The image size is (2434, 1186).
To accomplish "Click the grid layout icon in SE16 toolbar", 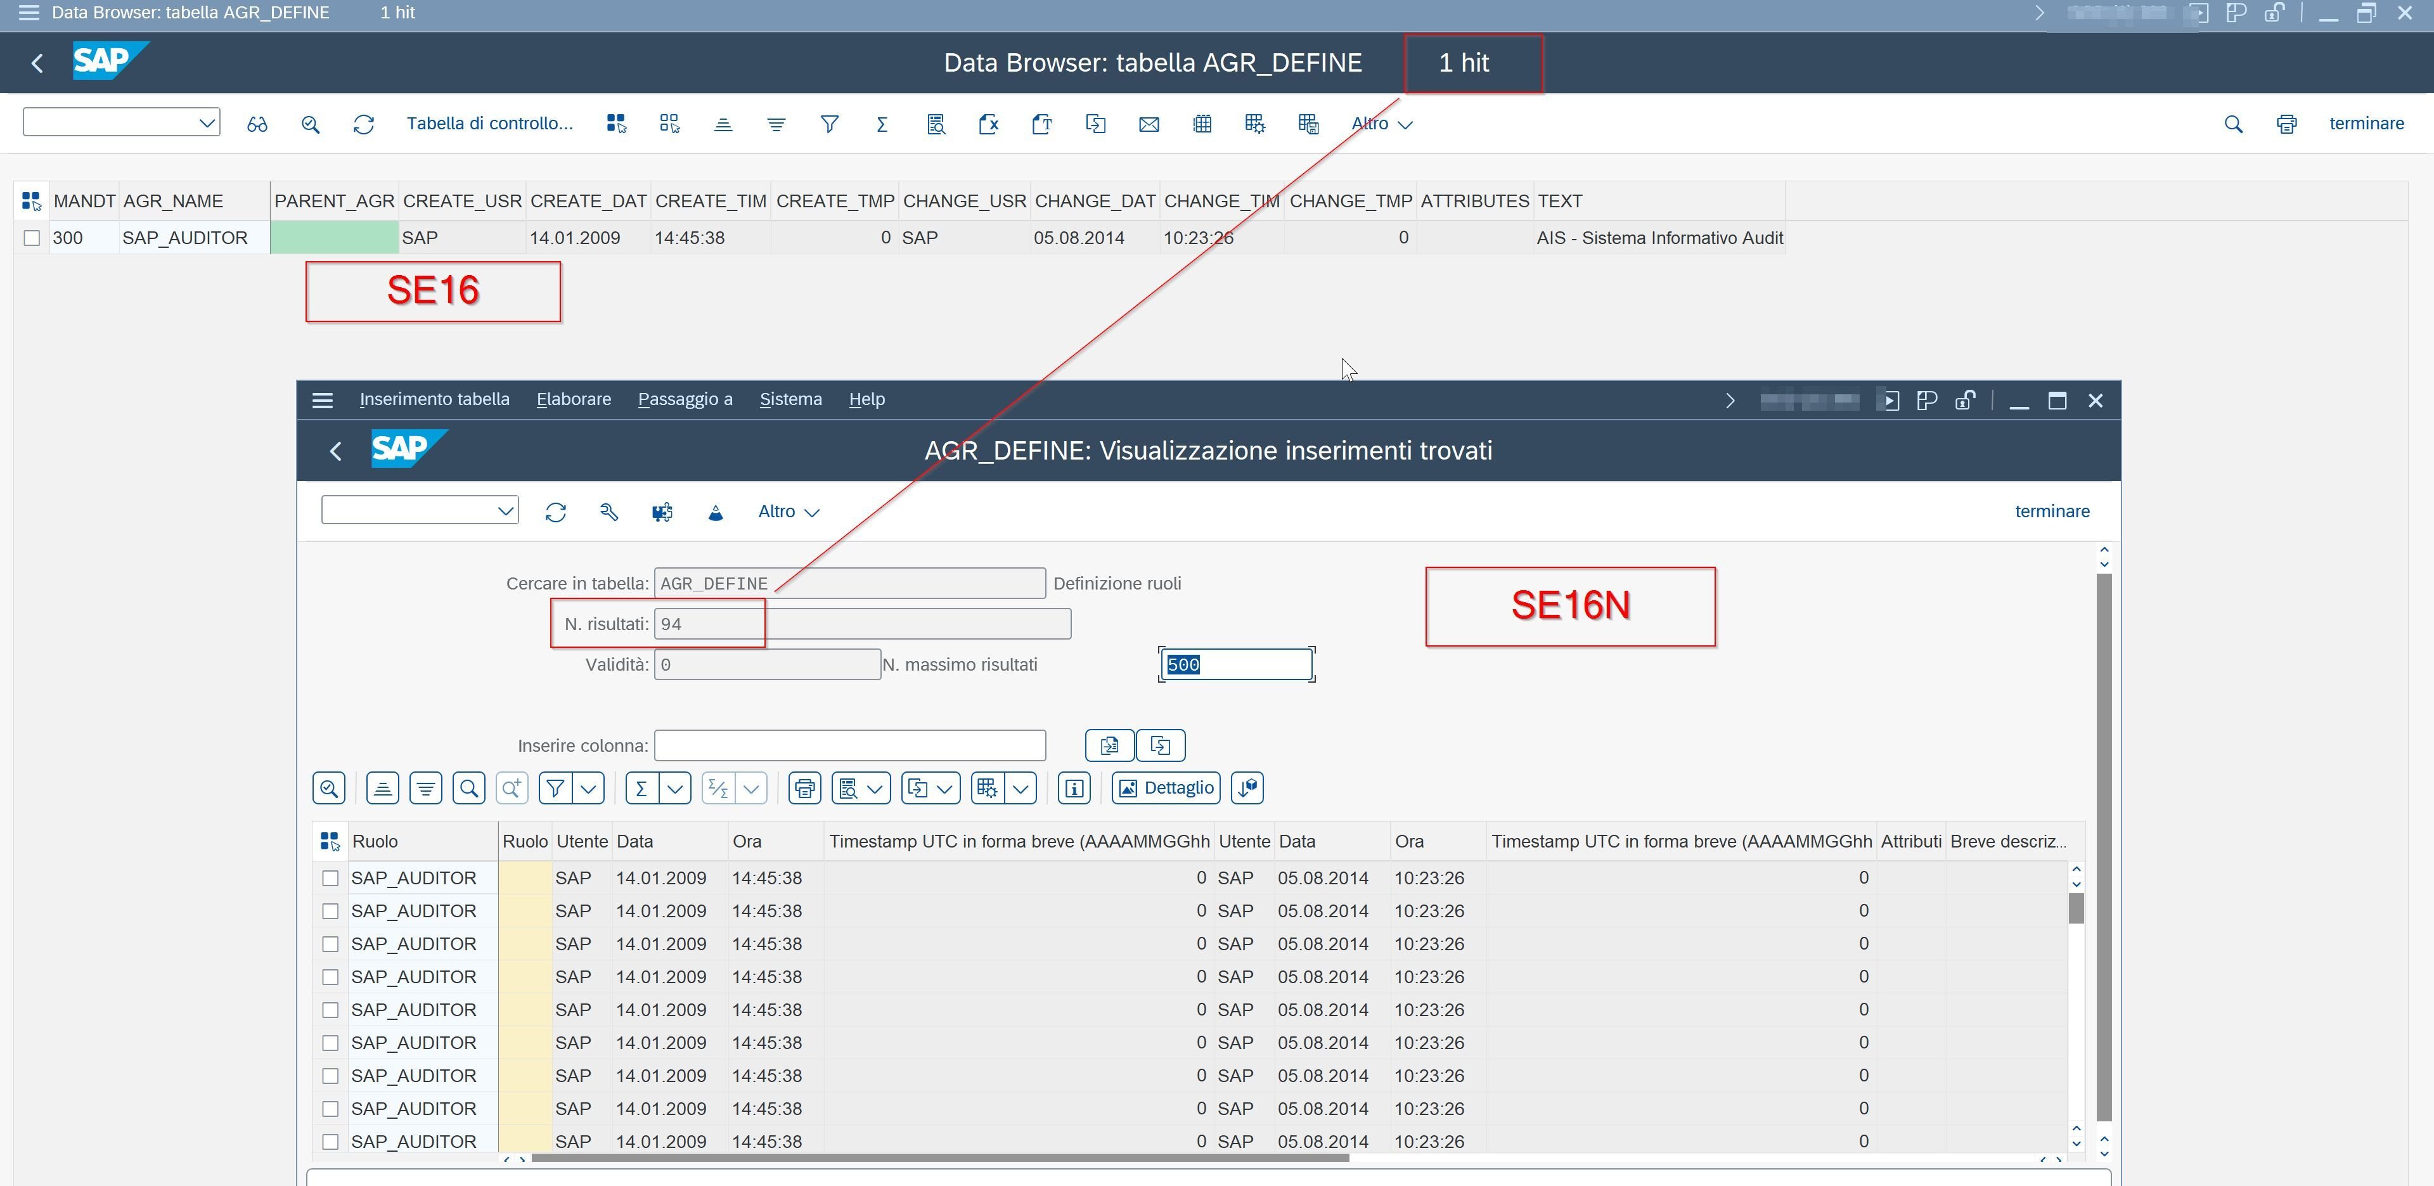I will [1202, 124].
